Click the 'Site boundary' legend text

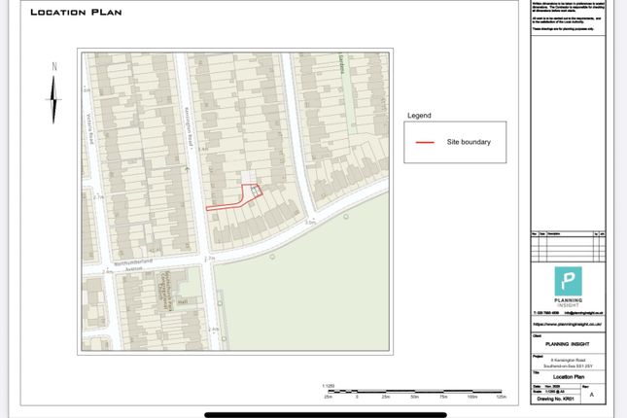(469, 142)
